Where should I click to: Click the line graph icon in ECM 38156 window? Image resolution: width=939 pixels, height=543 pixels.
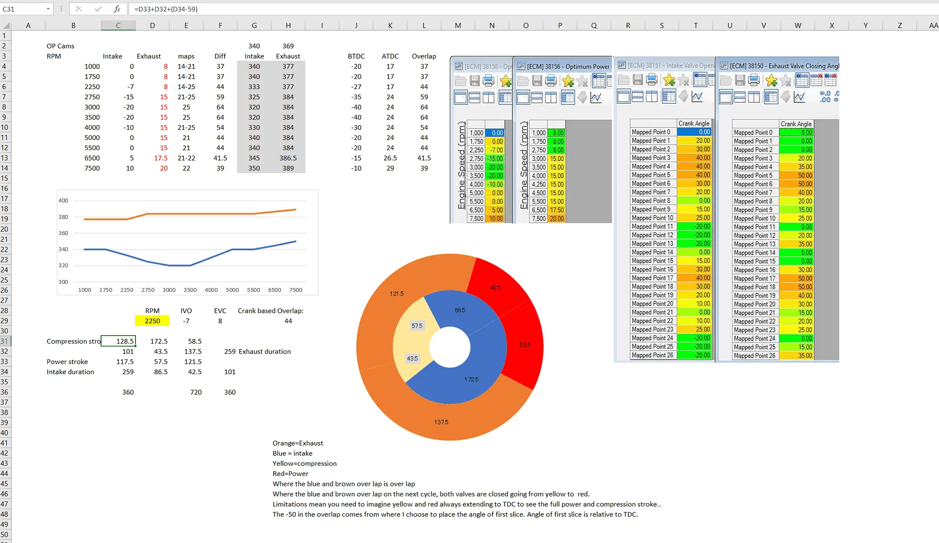(x=596, y=97)
